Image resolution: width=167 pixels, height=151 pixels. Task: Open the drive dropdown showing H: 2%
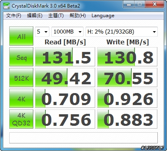tap(122, 32)
